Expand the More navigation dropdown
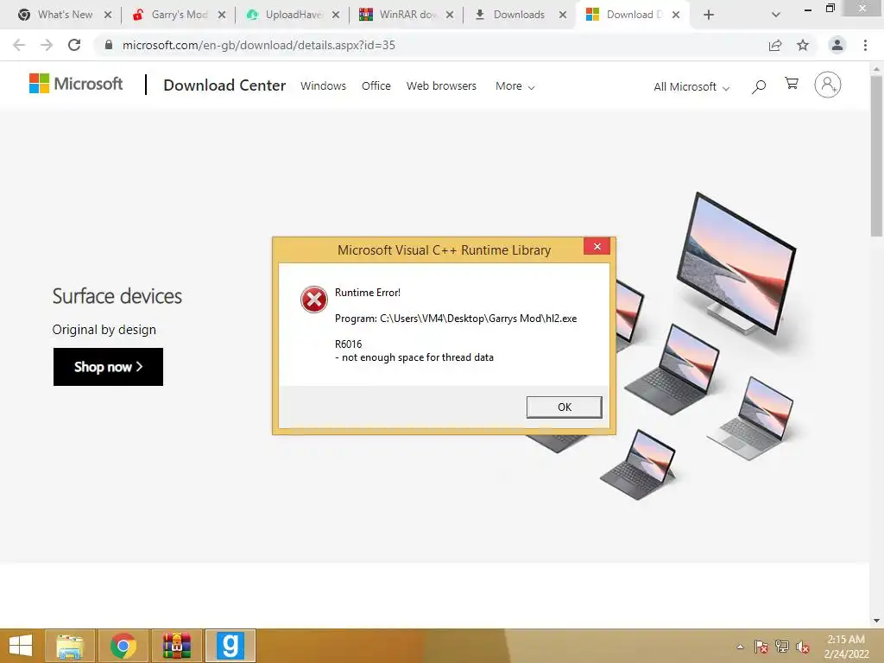This screenshot has width=884, height=663. point(515,86)
